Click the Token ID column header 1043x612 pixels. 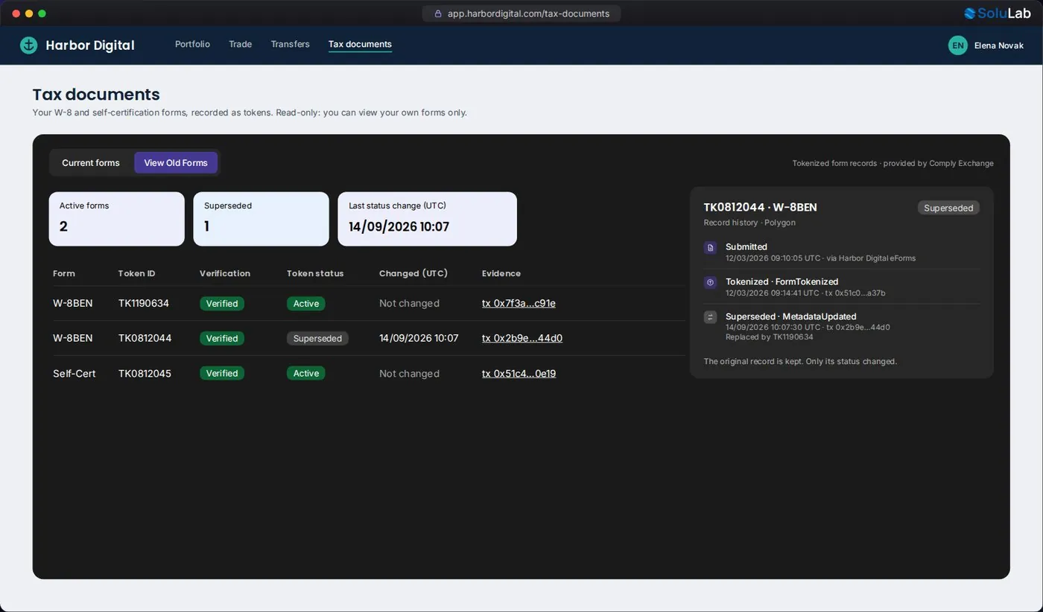point(136,273)
